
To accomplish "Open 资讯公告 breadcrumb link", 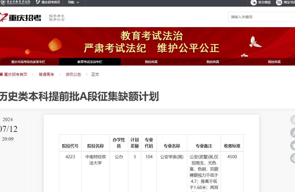I will point(73,74).
